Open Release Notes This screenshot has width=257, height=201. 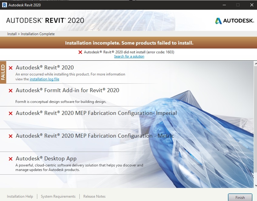pyautogui.click(x=95, y=196)
